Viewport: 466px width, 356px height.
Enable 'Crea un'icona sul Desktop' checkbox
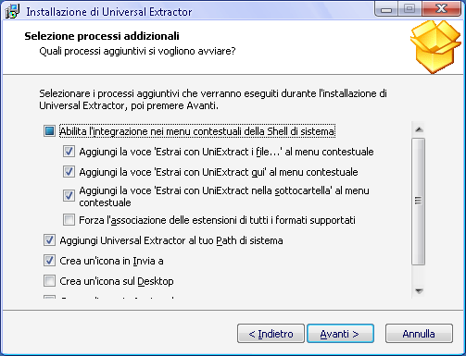coord(49,281)
